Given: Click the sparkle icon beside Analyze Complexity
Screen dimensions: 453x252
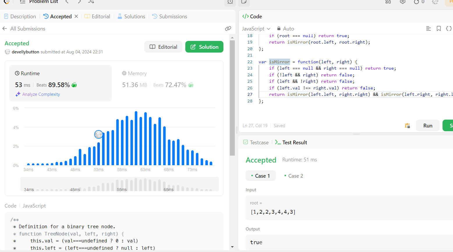Looking at the screenshot, I should point(18,94).
